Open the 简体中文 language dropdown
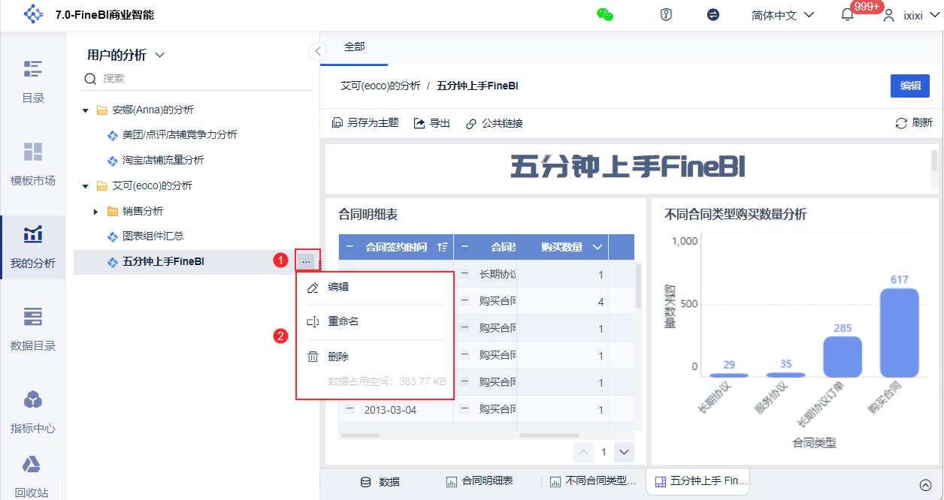Screen dimensions: 944x500 783,15
